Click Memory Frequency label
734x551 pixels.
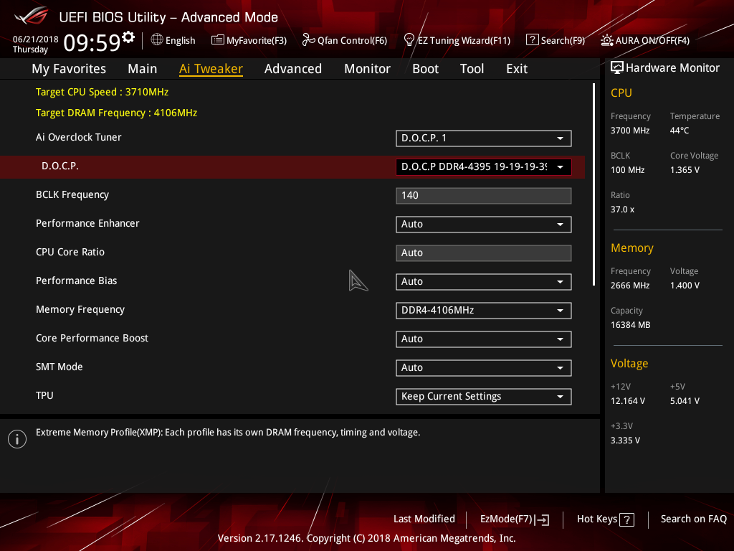coord(80,309)
